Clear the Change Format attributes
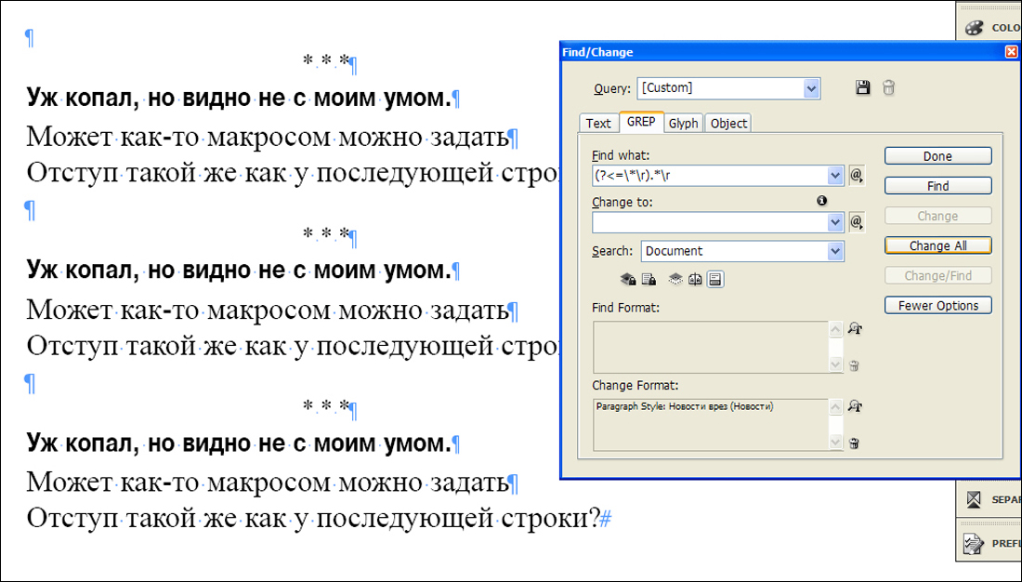The image size is (1022, 582). [x=854, y=443]
